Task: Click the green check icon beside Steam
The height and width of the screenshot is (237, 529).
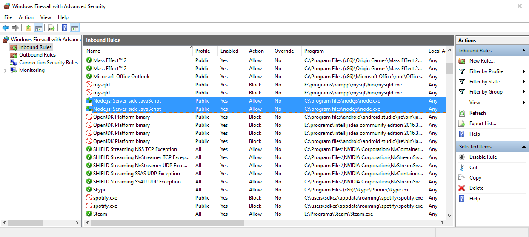Action: tap(89, 214)
